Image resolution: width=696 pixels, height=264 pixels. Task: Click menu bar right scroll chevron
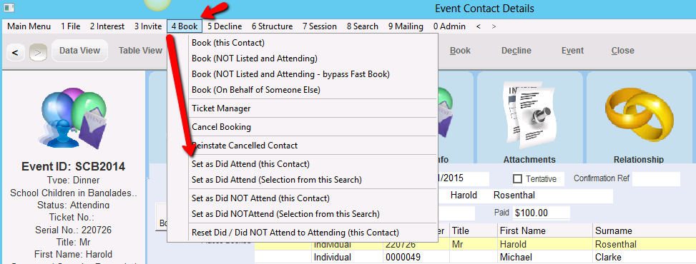[x=494, y=26]
